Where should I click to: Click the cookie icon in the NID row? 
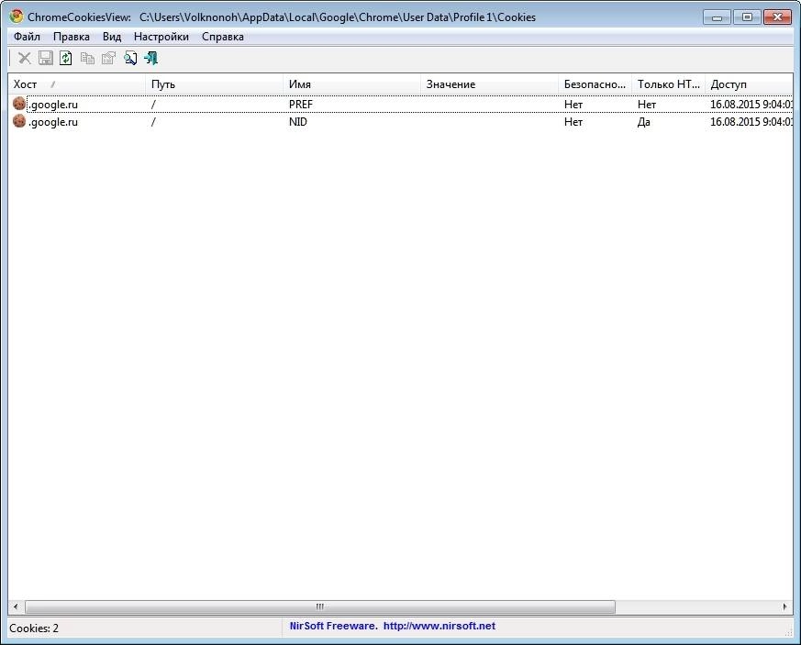tap(19, 121)
